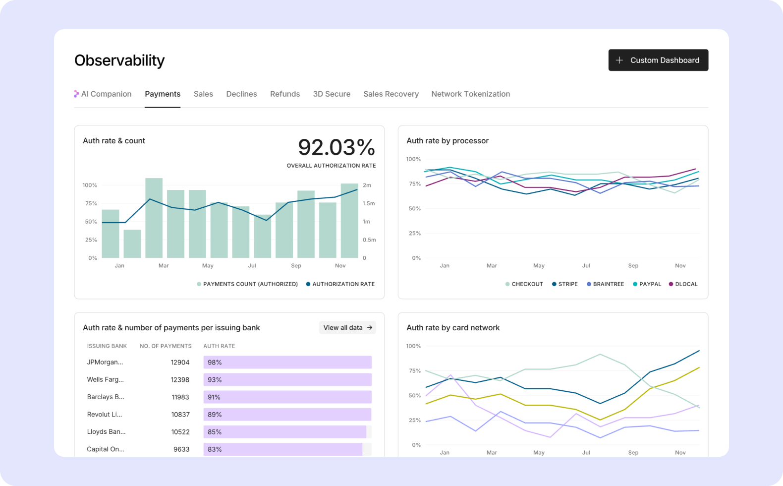
Task: Click the 12904 payments count
Action: (180, 363)
